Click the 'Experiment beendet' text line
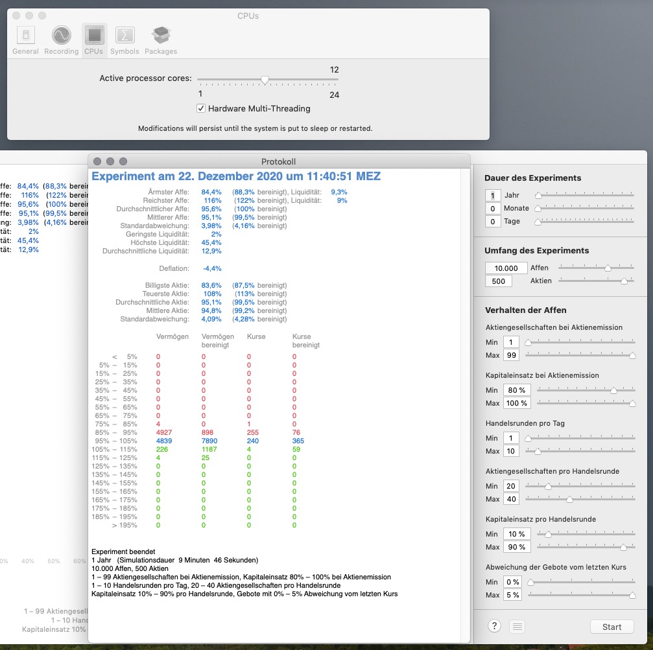 tap(123, 551)
